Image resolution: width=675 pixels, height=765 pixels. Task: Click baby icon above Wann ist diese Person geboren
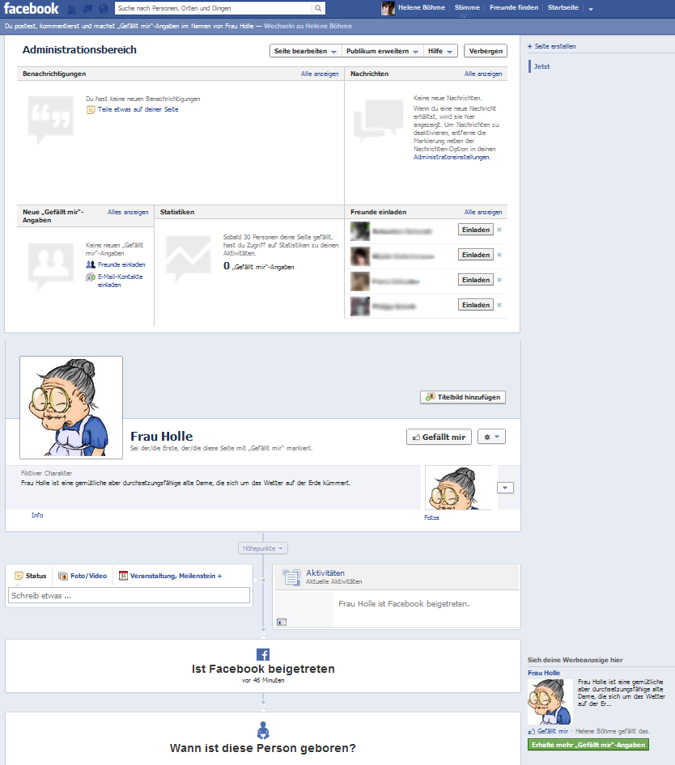(263, 730)
